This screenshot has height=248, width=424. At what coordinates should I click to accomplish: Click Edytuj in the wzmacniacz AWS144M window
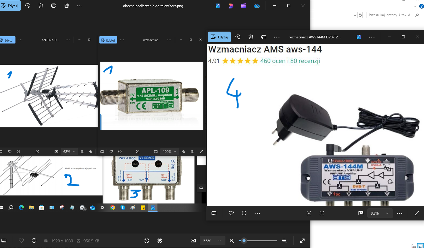[x=219, y=37]
